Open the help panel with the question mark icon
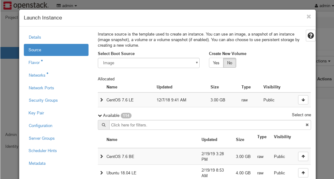This screenshot has height=179, width=334. coord(310,35)
